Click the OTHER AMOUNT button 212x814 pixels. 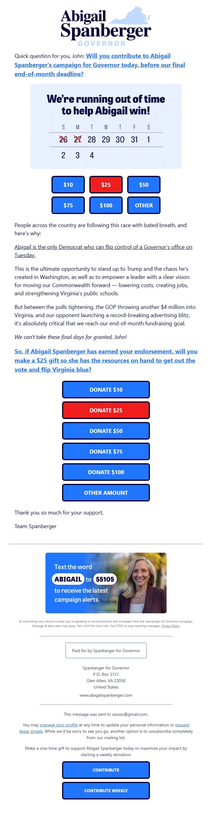(106, 492)
